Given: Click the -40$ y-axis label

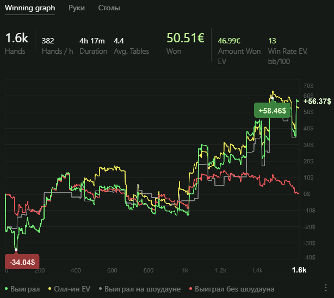Looking at the screenshot, I should point(310,257).
